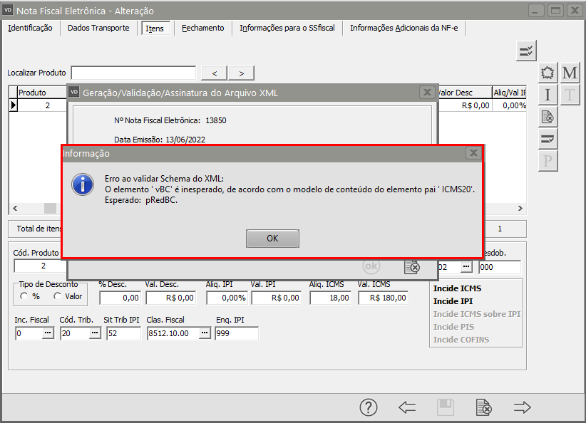Go back using the left arrow icon
The height and width of the screenshot is (423, 586).
click(x=407, y=407)
